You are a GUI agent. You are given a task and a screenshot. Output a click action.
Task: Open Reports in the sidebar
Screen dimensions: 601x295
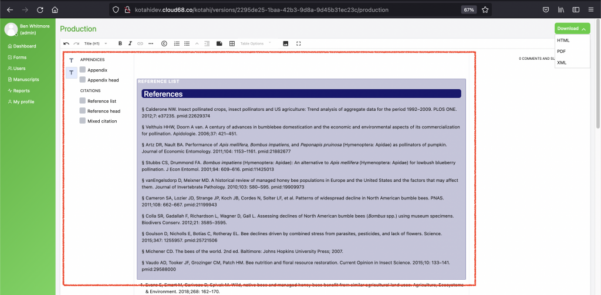(19, 91)
